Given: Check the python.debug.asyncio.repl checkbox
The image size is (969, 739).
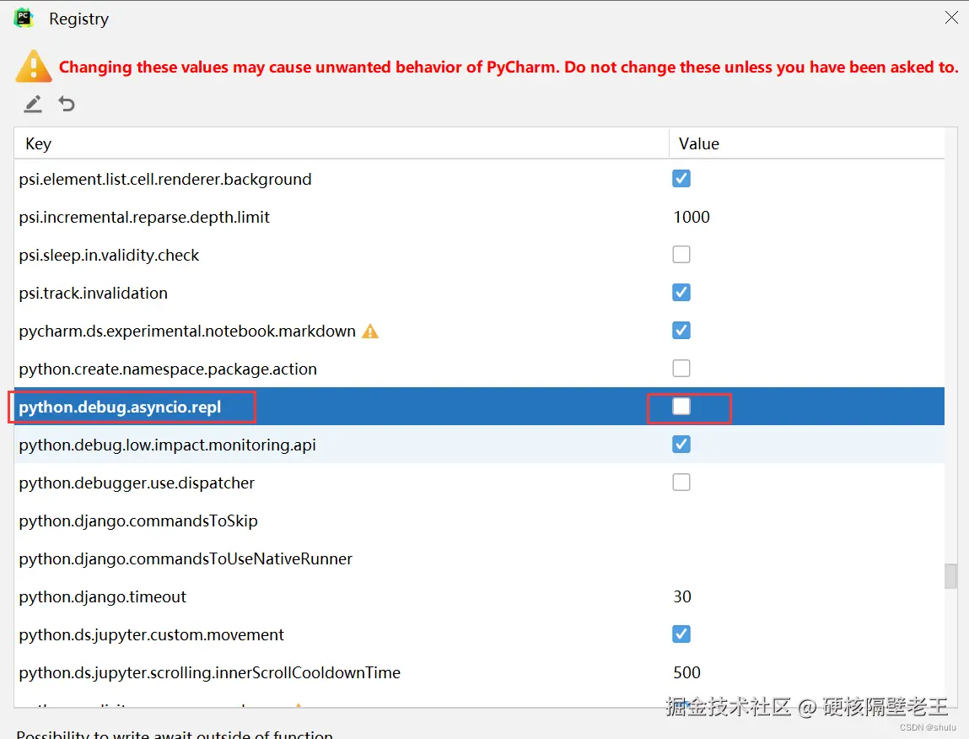Looking at the screenshot, I should [x=681, y=407].
